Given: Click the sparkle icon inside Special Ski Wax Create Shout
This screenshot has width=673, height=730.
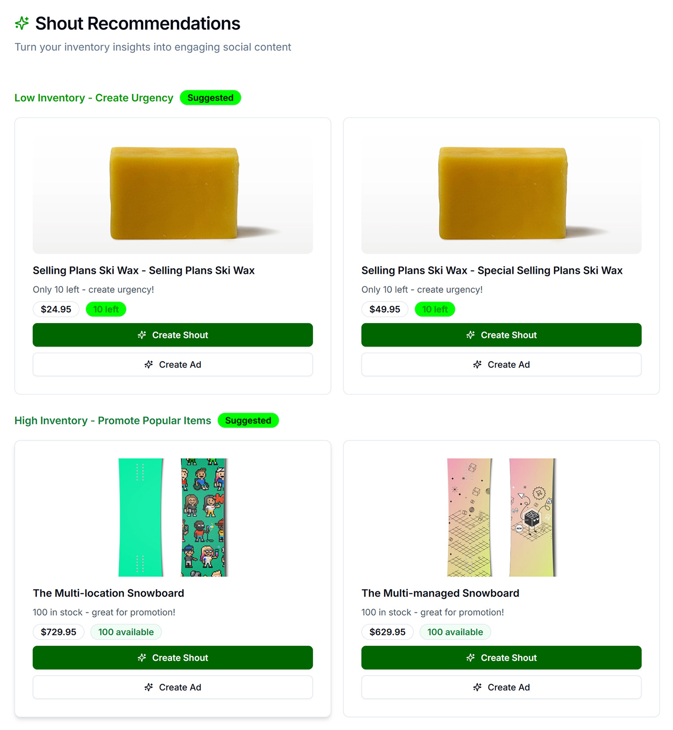Looking at the screenshot, I should tap(471, 335).
